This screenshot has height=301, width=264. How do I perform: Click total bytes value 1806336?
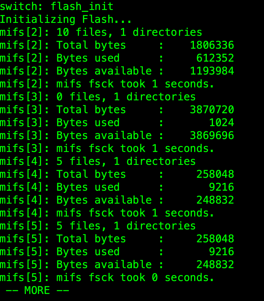tap(212, 45)
